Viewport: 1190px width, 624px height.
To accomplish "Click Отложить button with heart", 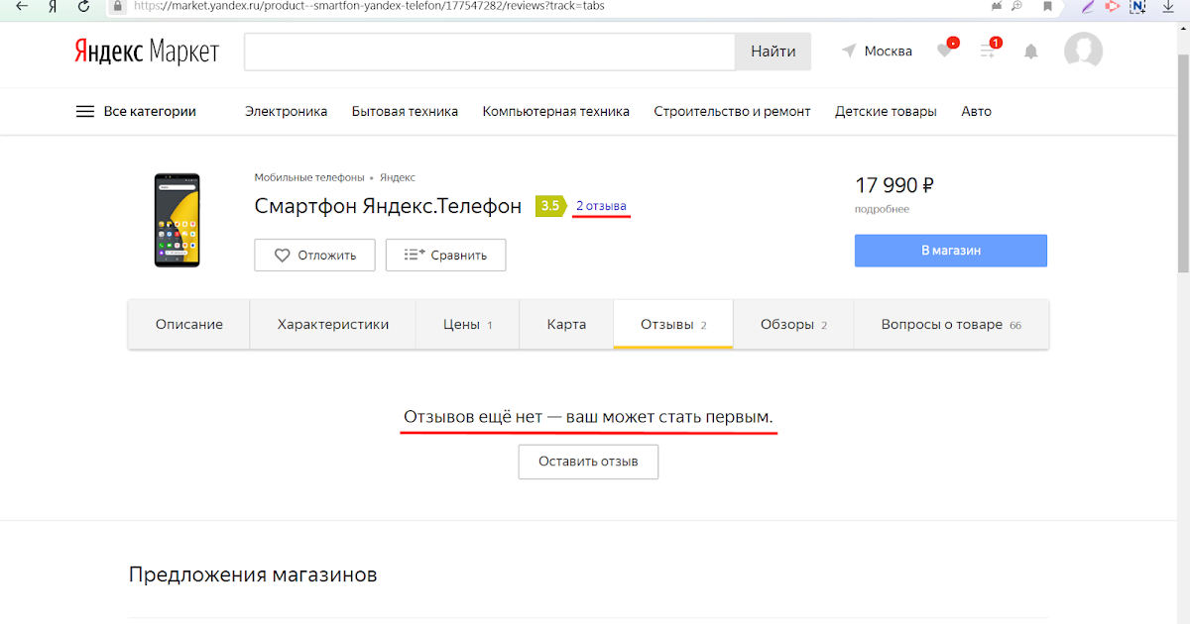I will coord(314,255).
